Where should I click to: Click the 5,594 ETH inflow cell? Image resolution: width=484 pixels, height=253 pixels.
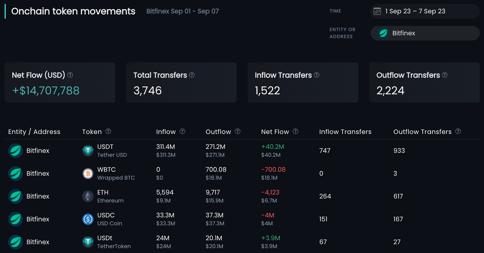165,192
